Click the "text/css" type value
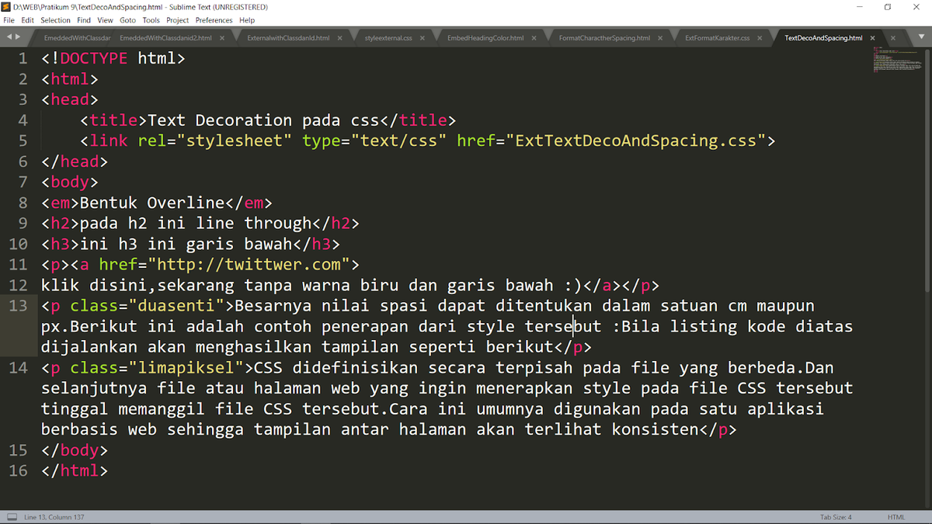Viewport: 932px width, 524px height. click(398, 141)
